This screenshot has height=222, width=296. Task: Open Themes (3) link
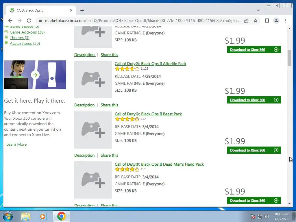(20, 38)
